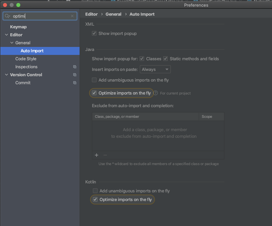Open the Insert imports on paste dropdown

(155, 69)
